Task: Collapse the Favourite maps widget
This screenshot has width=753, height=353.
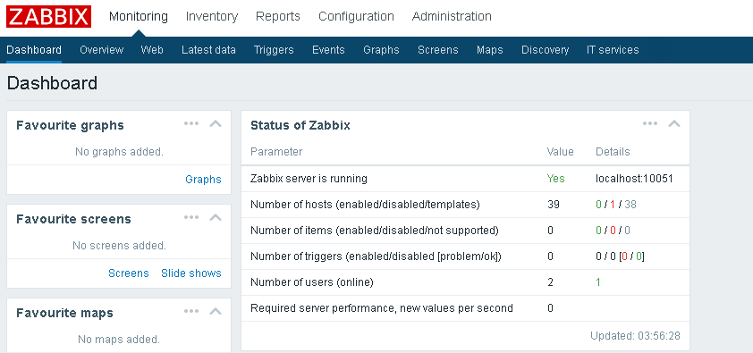Action: coord(216,311)
